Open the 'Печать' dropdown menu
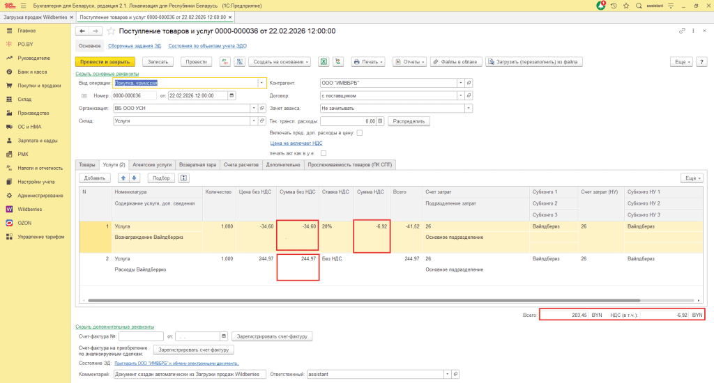714x383 pixels. 369,62
